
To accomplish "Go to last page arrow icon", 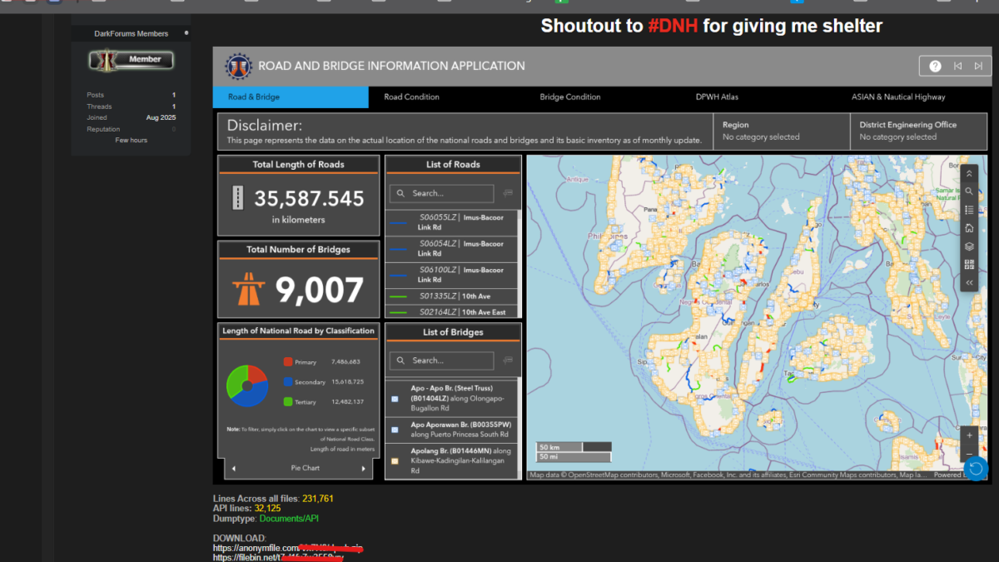I will 978,67.
